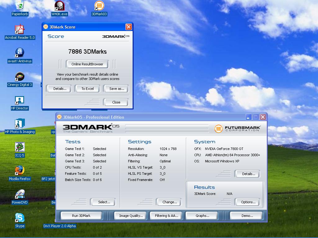318x238 pixels.
Task: Click Batch Size Tests 0 of 6 value
Action: click(x=97, y=180)
